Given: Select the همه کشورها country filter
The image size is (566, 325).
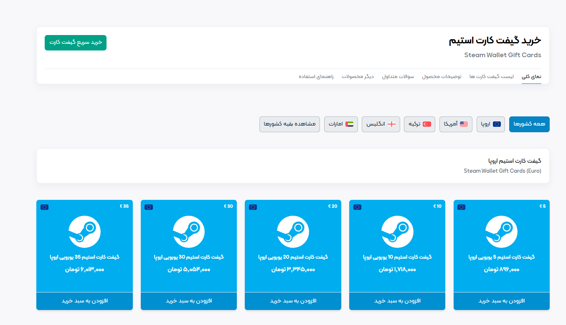Looking at the screenshot, I should 529,124.
